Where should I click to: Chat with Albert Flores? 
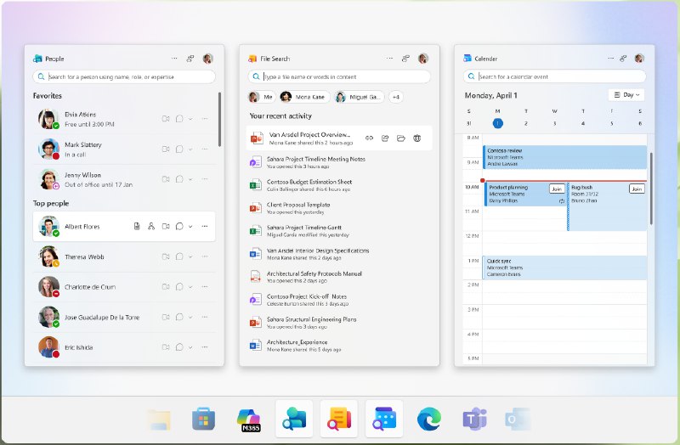point(179,226)
